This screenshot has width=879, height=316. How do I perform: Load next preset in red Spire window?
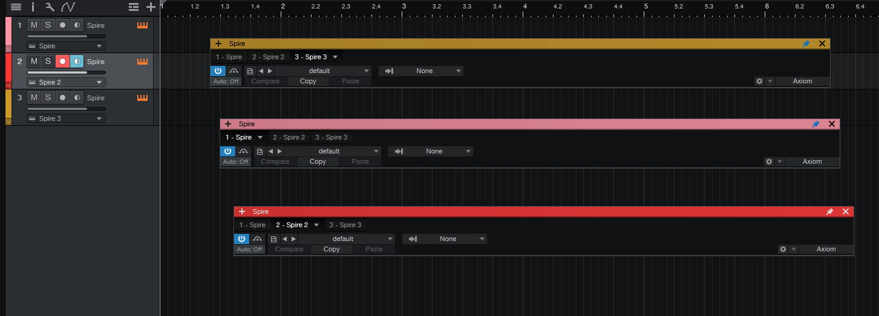tap(293, 239)
